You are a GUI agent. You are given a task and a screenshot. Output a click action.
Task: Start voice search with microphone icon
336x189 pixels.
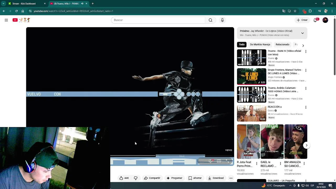(222, 20)
